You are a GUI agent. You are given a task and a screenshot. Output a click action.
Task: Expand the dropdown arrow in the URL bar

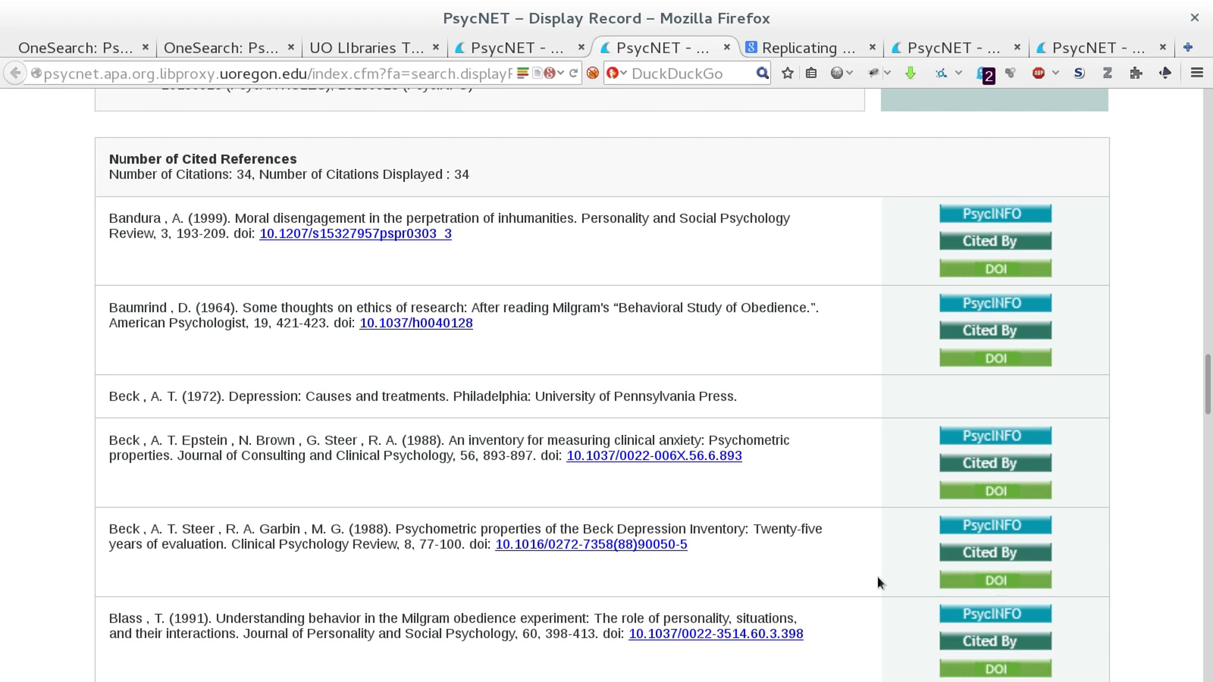[x=561, y=73]
